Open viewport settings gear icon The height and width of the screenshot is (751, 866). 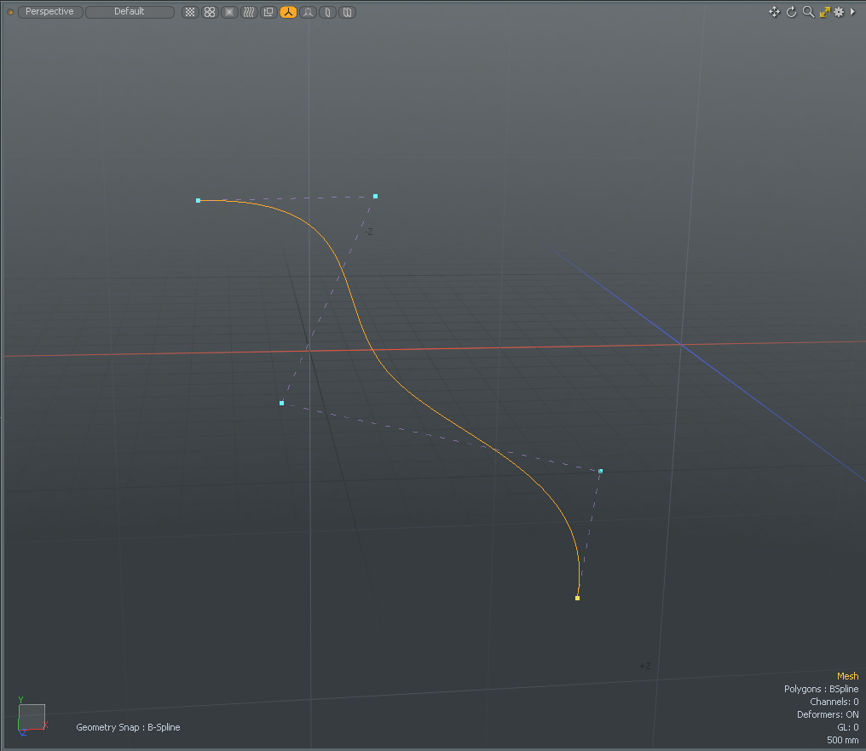839,12
